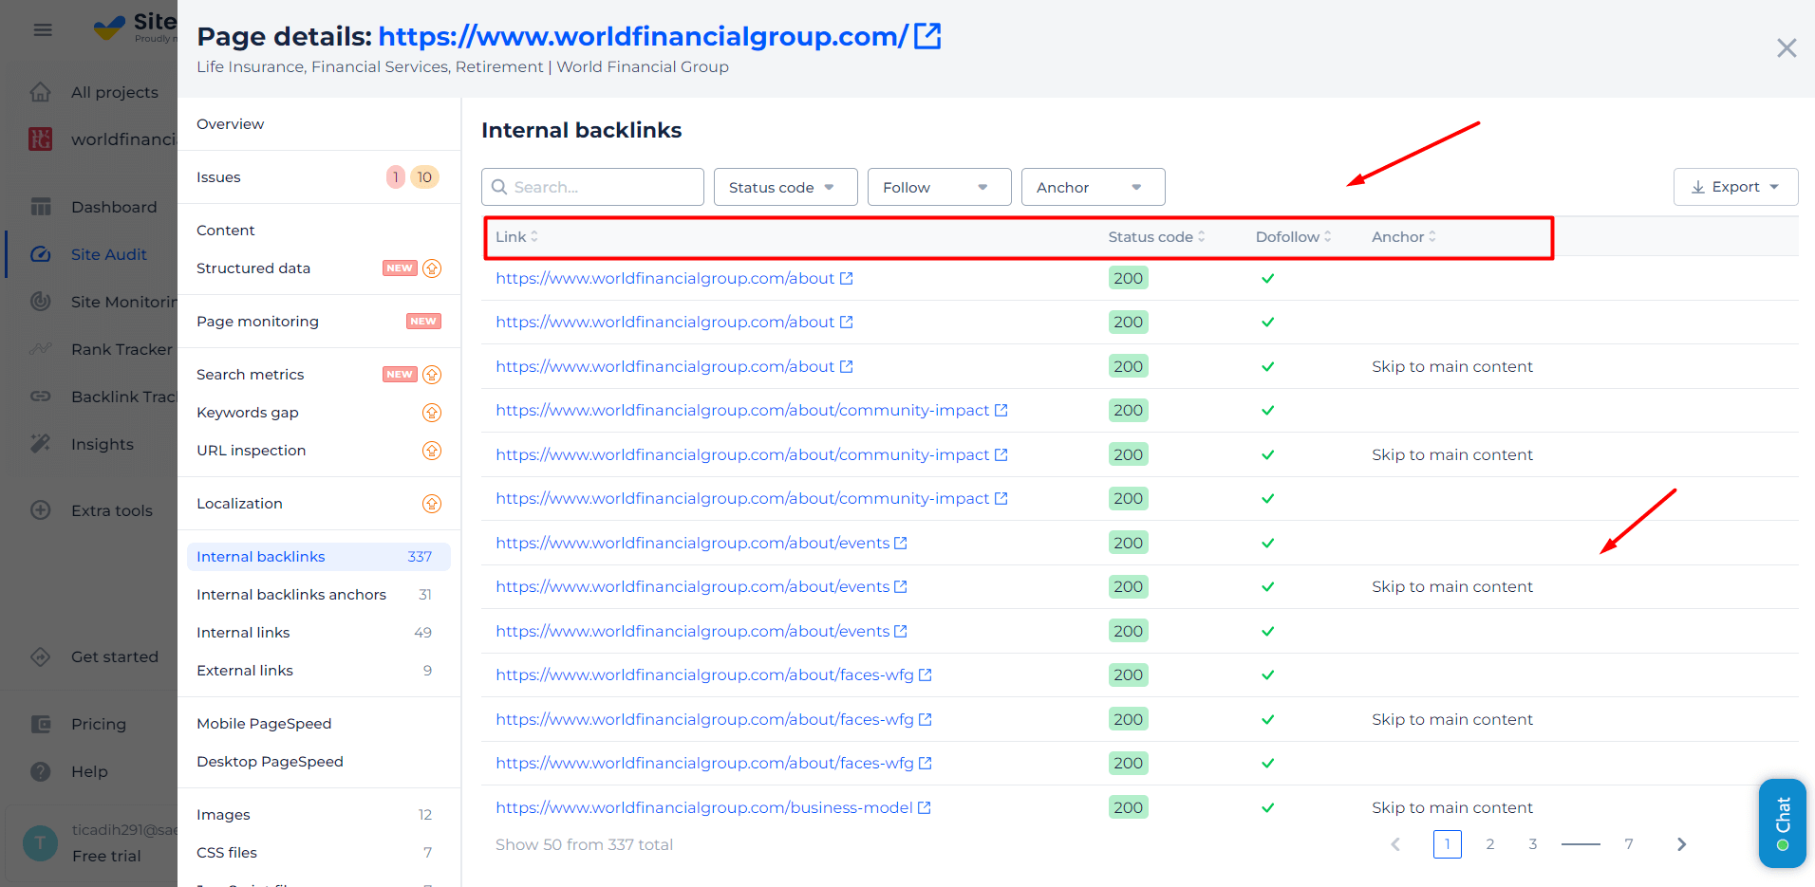Screen dimensions: 1815x887
Task: Click the orange issues count badge 10
Action: [424, 177]
